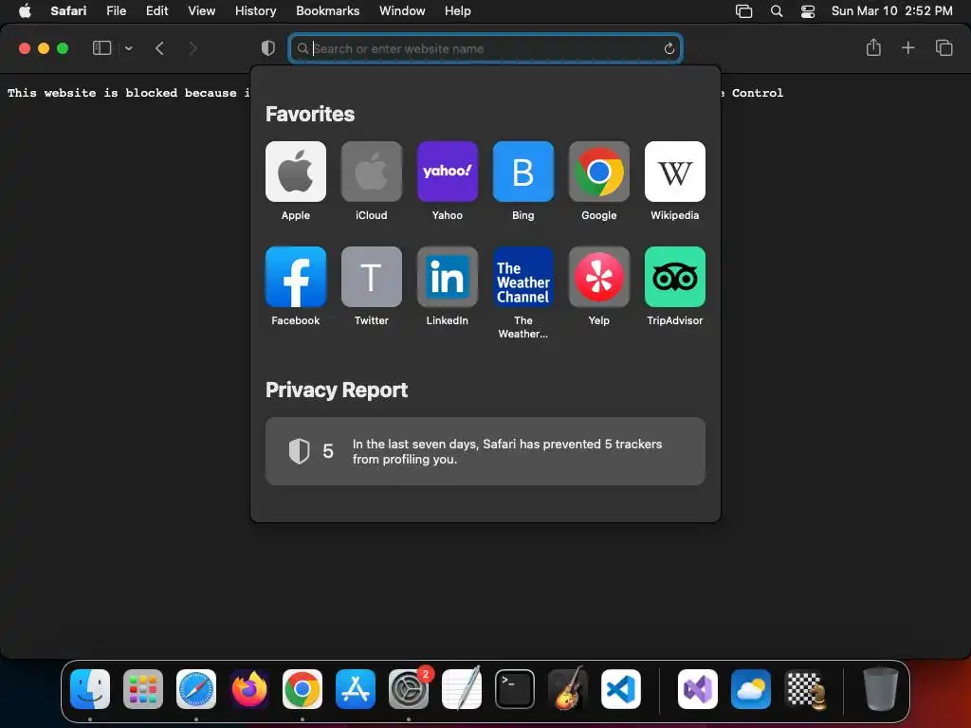This screenshot has width=971, height=728.
Task: Open the Edit menu
Action: pos(156,11)
